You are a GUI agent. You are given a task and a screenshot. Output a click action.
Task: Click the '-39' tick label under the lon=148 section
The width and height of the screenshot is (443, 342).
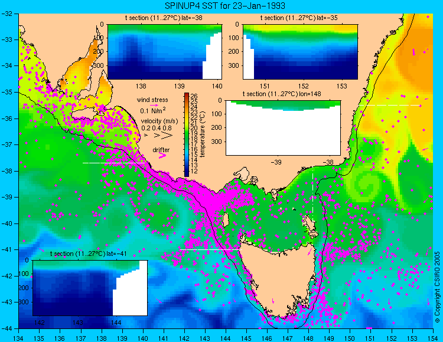[x=276, y=162]
